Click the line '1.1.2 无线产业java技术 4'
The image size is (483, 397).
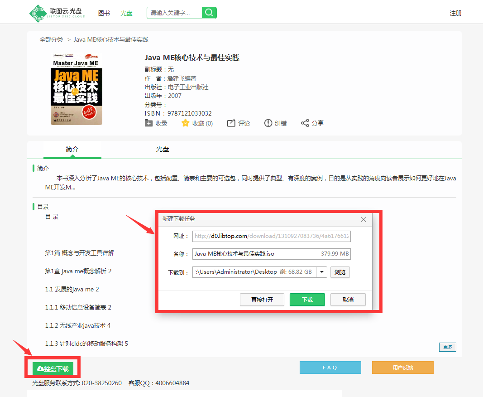(78, 326)
